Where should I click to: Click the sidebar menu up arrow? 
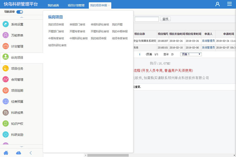tap(22, 17)
